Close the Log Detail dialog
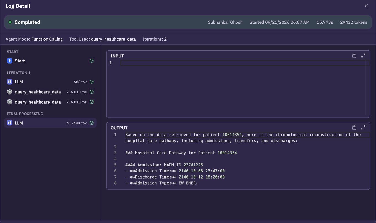The width and height of the screenshot is (376, 223). coord(366,6)
